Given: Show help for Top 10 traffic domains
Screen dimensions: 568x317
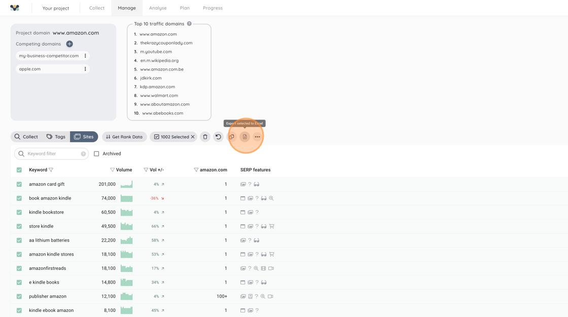Looking at the screenshot, I should pos(189,24).
